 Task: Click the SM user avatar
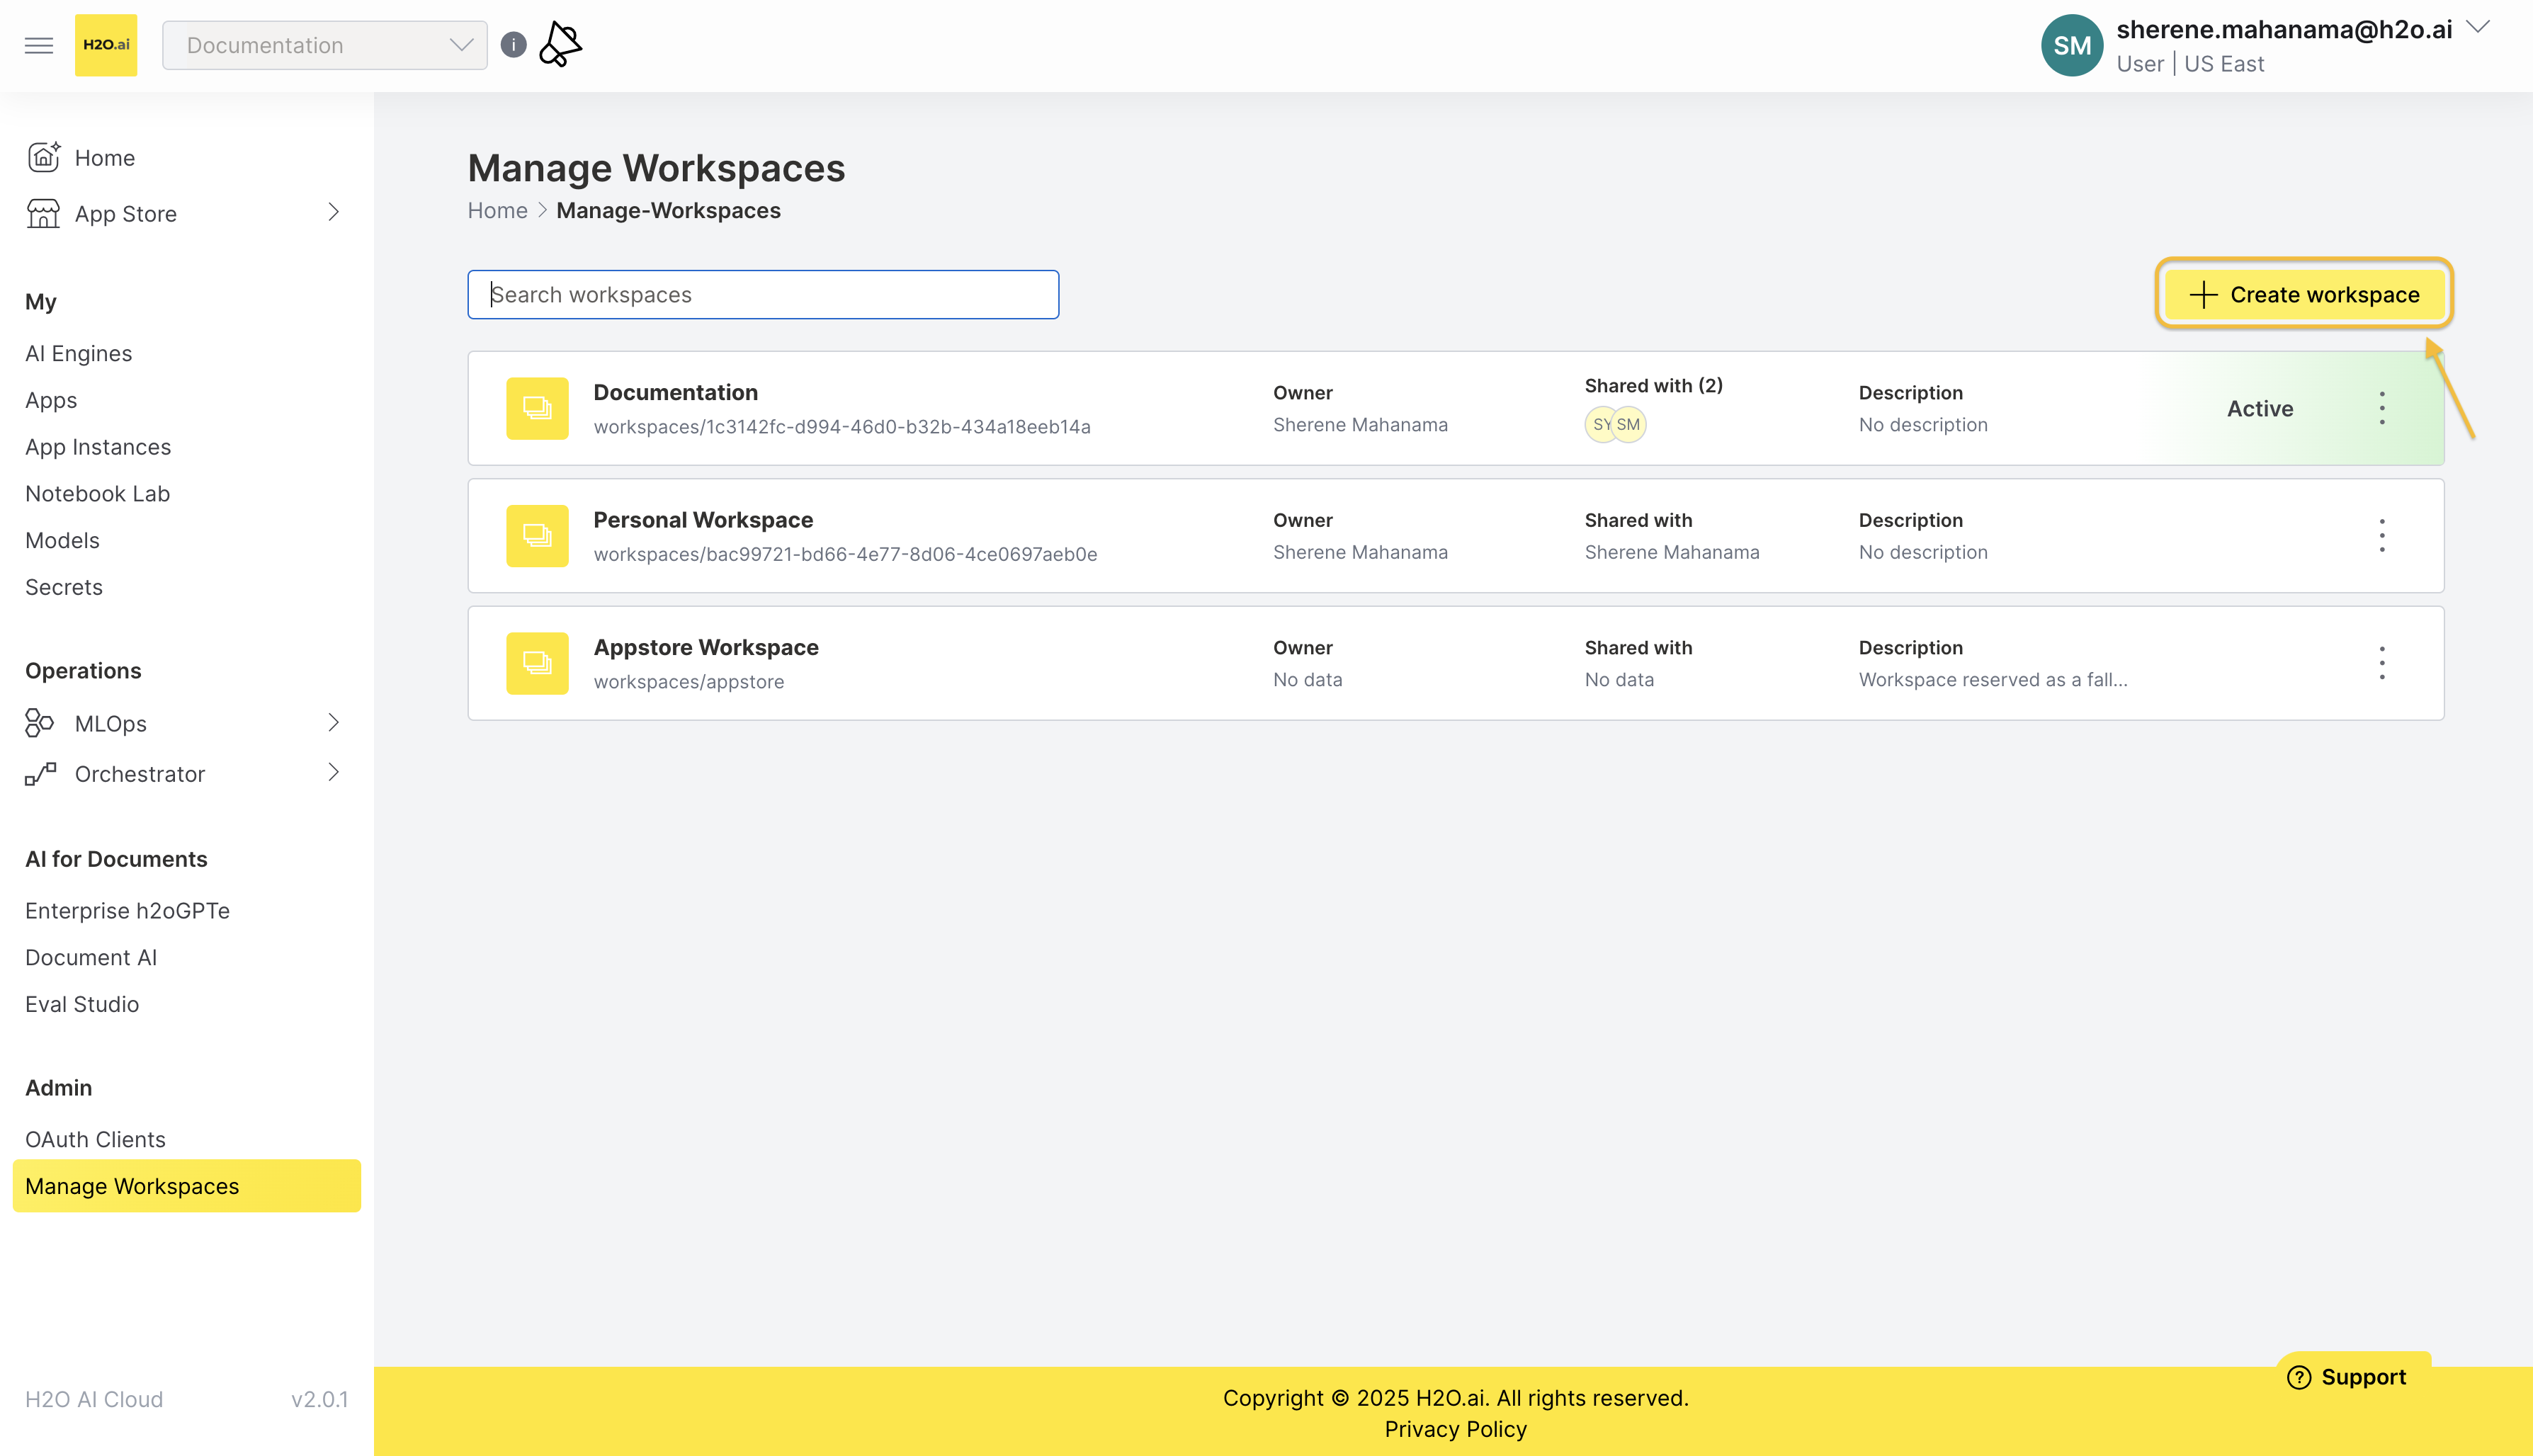2071,45
